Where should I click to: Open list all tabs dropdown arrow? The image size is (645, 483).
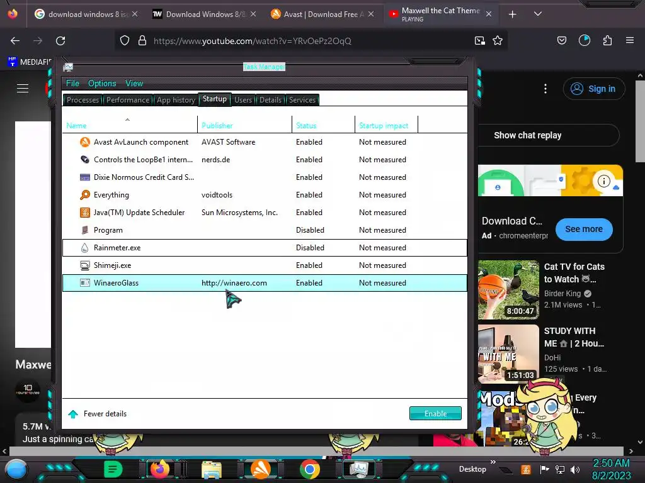(x=538, y=14)
